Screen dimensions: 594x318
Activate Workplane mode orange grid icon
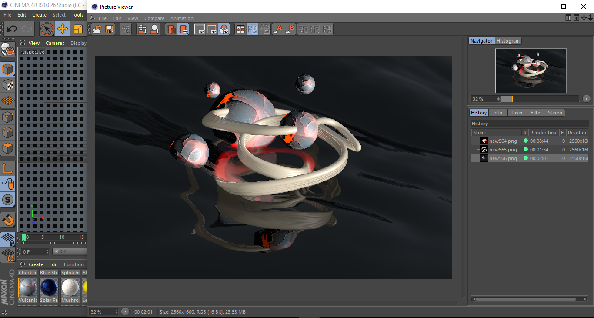[8, 100]
